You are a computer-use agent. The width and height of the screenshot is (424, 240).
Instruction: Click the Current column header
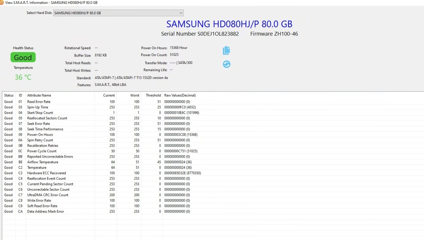[x=105, y=95]
